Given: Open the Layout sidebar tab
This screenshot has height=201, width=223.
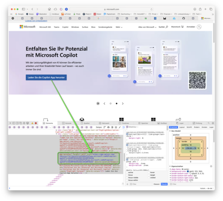Looking at the screenshot, I should (182, 127).
